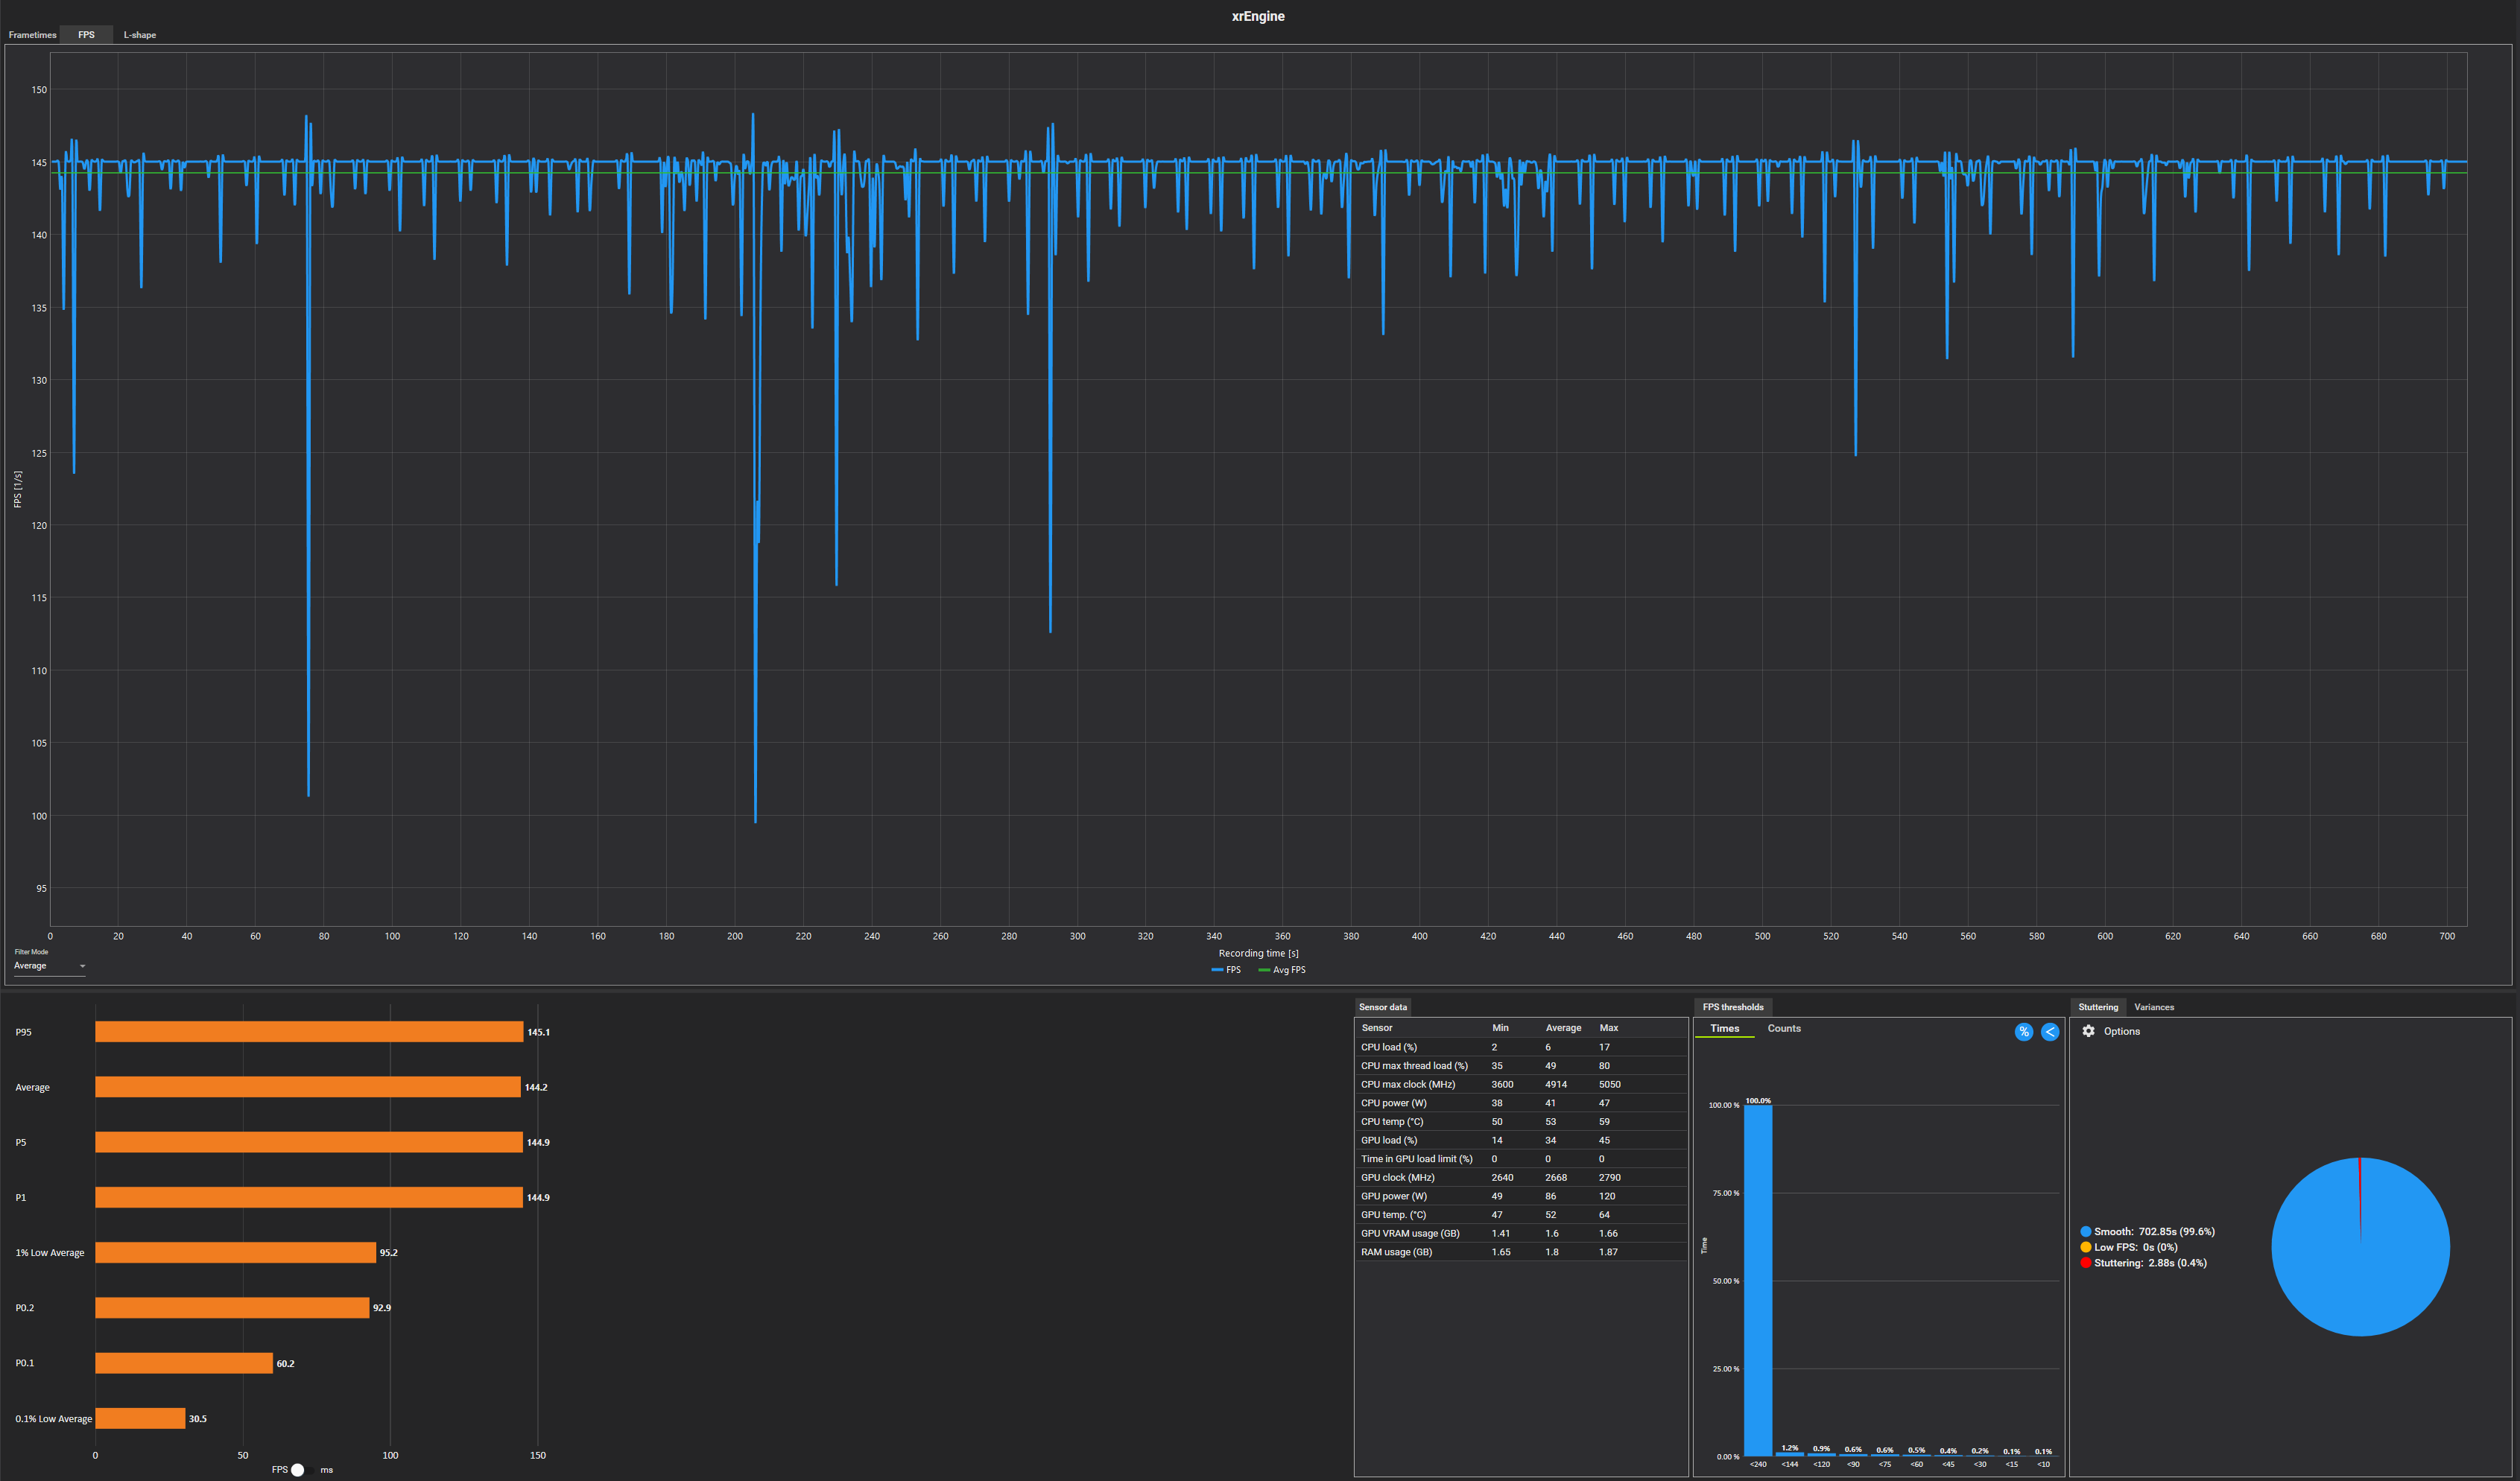
Task: Switch to the Frametimes tab
Action: click(x=32, y=35)
